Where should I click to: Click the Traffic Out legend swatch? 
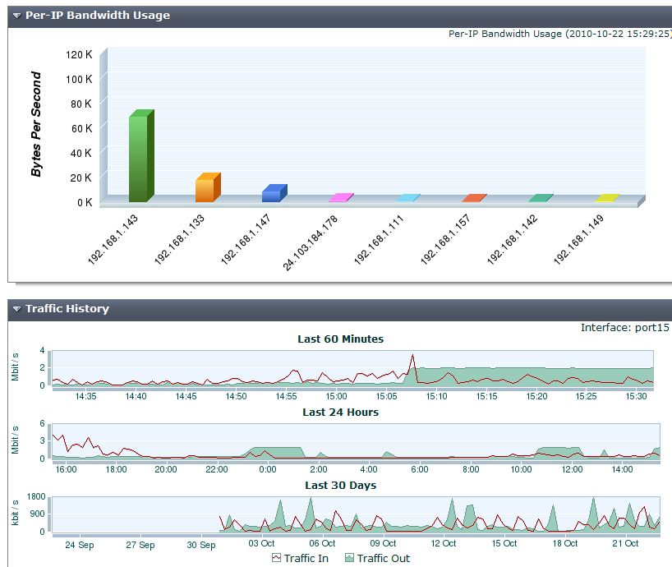pyautogui.click(x=350, y=558)
